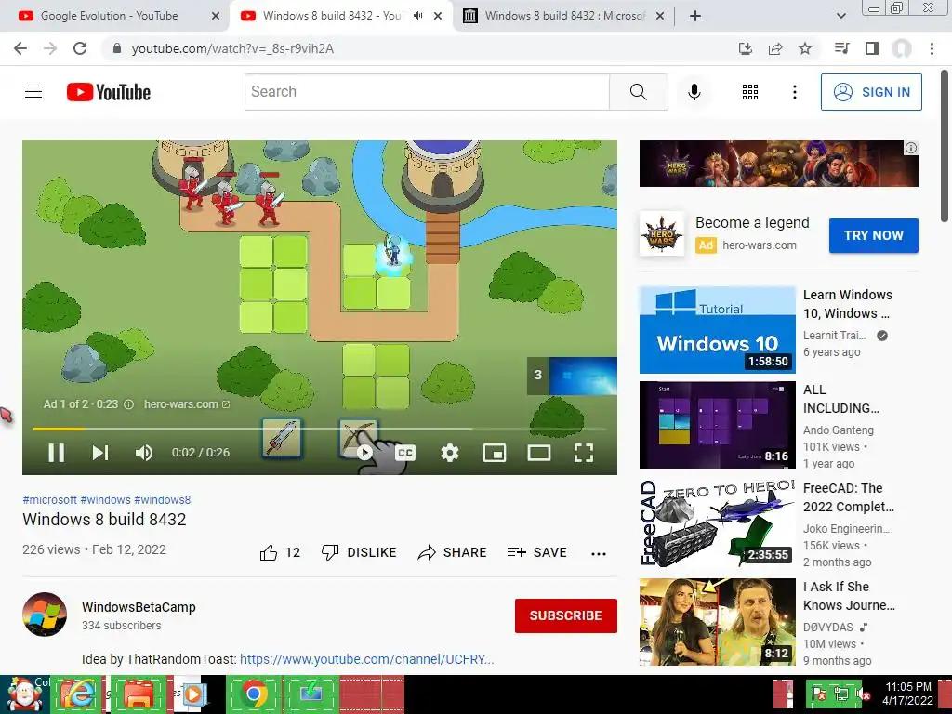Click the Windows Start button in the taskbar
Image resolution: width=952 pixels, height=714 pixels.
click(24, 694)
